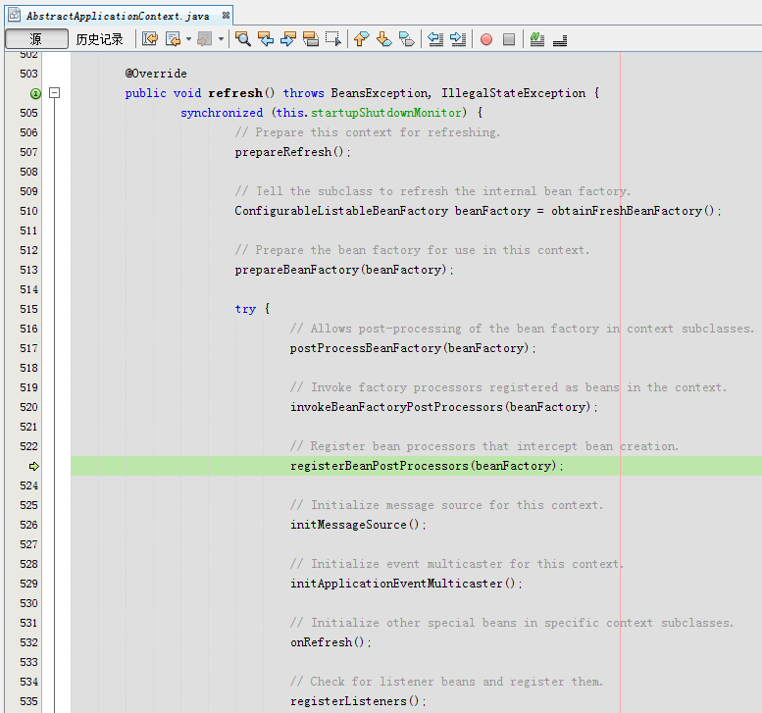The image size is (762, 713).
Task: Click line number 510 in gutter
Action: (x=28, y=211)
